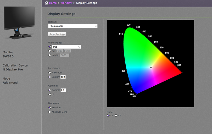Set Luminance to Maximum
The height and width of the screenshot is (134, 212).
coord(50,72)
